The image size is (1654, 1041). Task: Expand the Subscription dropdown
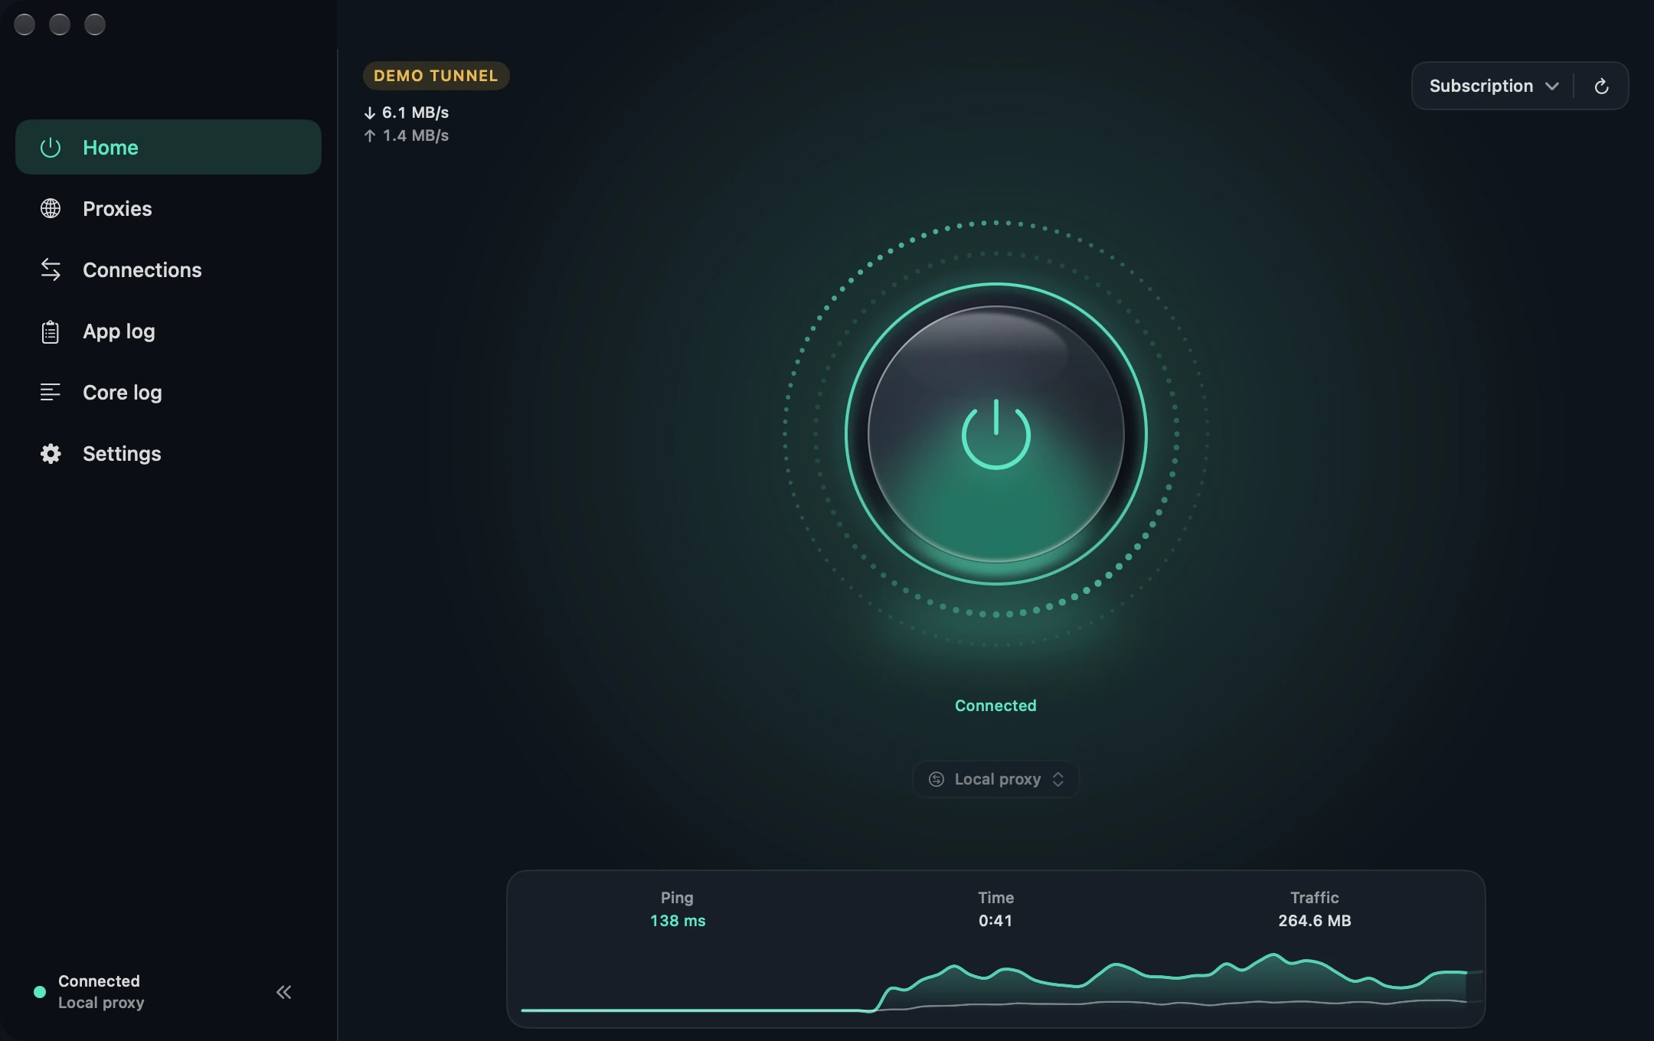point(1494,86)
